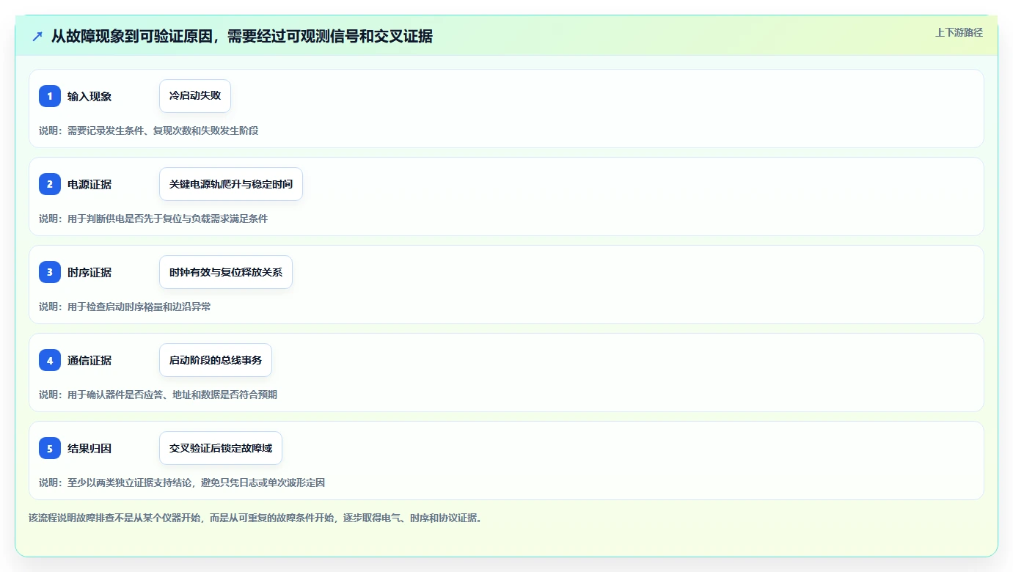Select the 关键电源轨爬升与稳定时间 chip

[231, 184]
